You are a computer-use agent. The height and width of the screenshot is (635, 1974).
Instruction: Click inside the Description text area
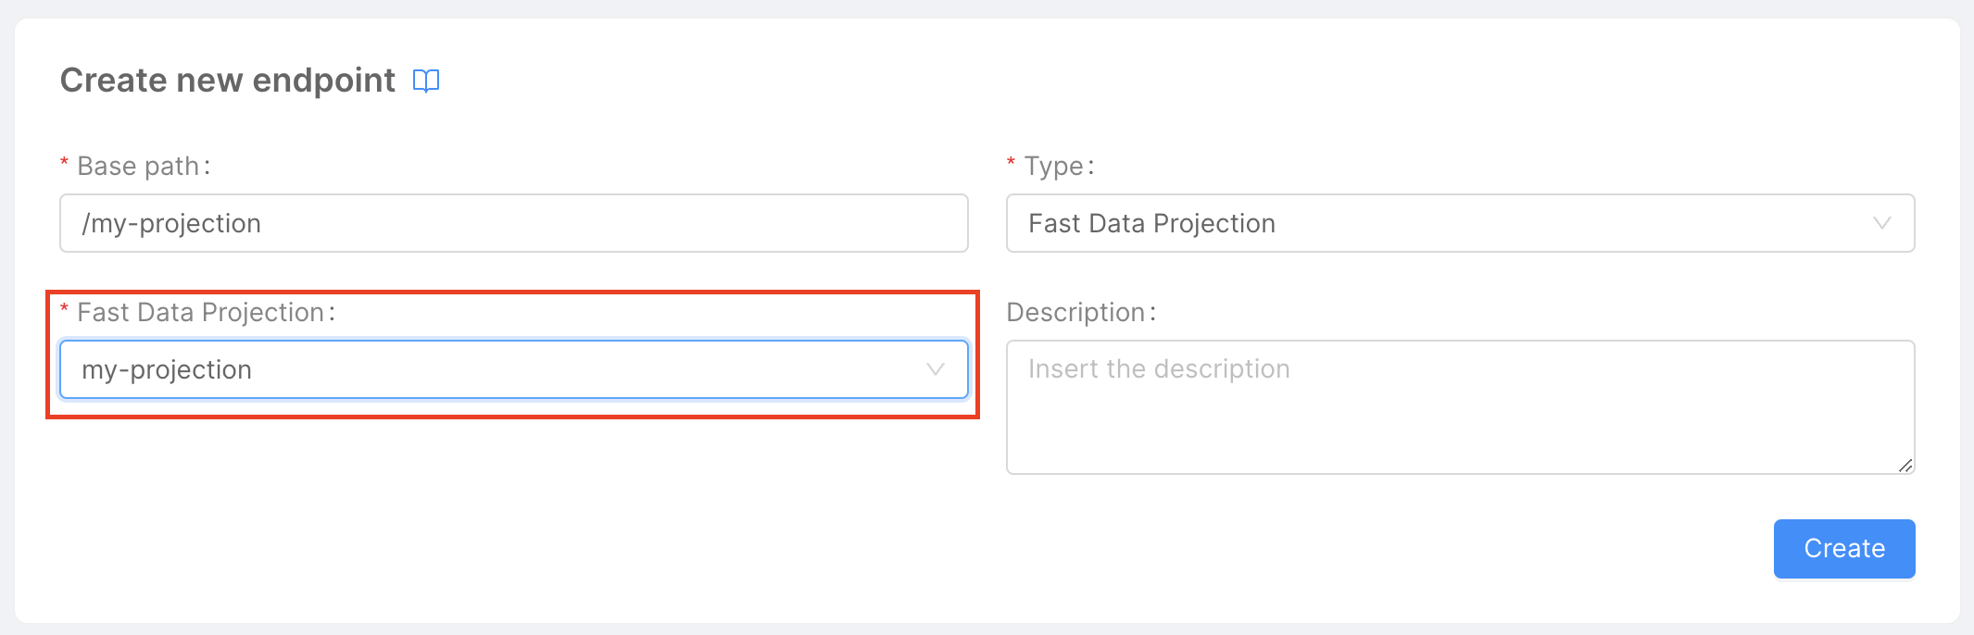pos(1460,407)
